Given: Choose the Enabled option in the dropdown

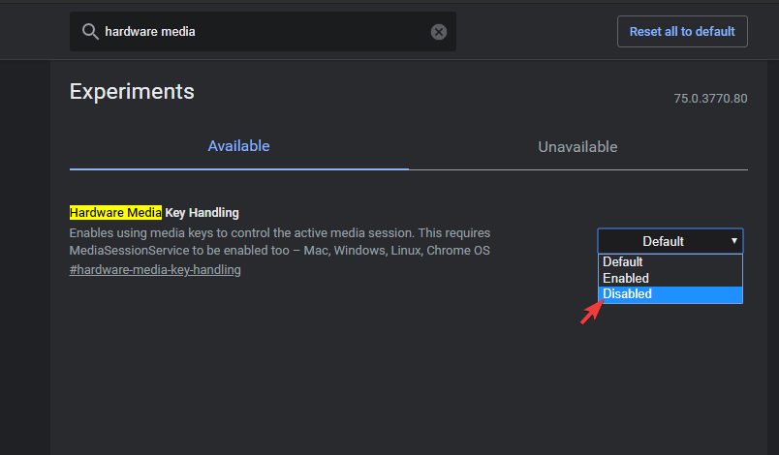Looking at the screenshot, I should tap(670, 278).
